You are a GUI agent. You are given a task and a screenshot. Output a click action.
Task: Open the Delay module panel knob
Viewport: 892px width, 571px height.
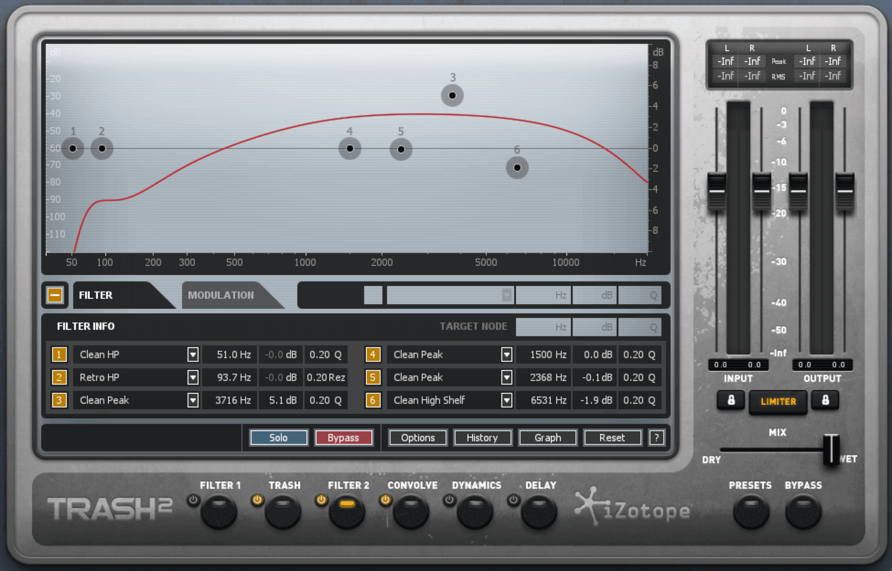539,512
